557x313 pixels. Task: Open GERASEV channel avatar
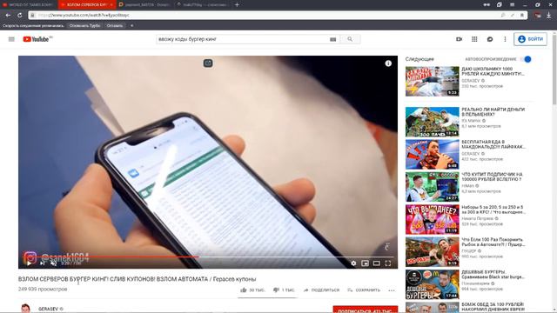click(25, 309)
